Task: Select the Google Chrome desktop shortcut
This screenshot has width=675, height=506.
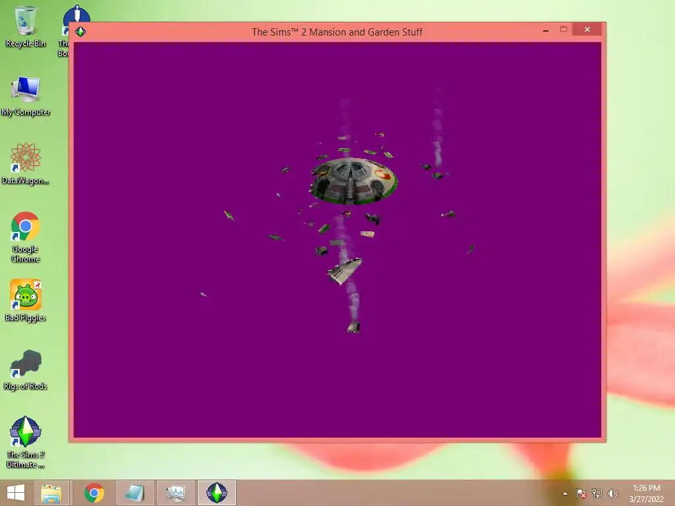Action: [26, 237]
